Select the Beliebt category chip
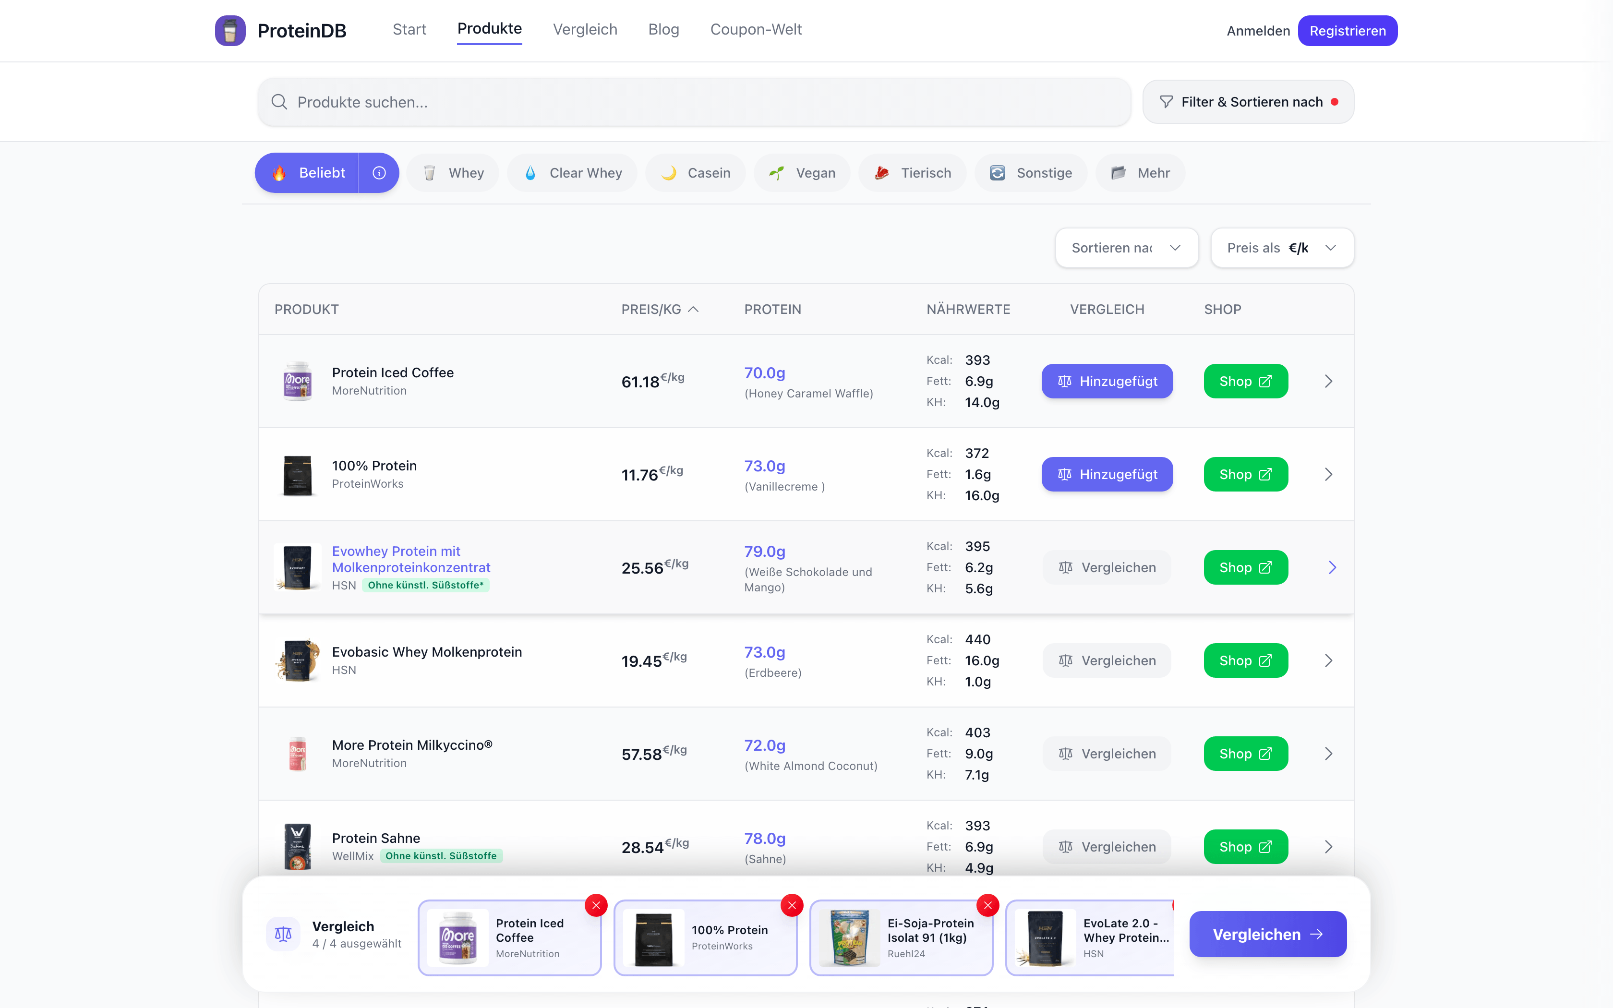Image resolution: width=1613 pixels, height=1008 pixels. [307, 173]
